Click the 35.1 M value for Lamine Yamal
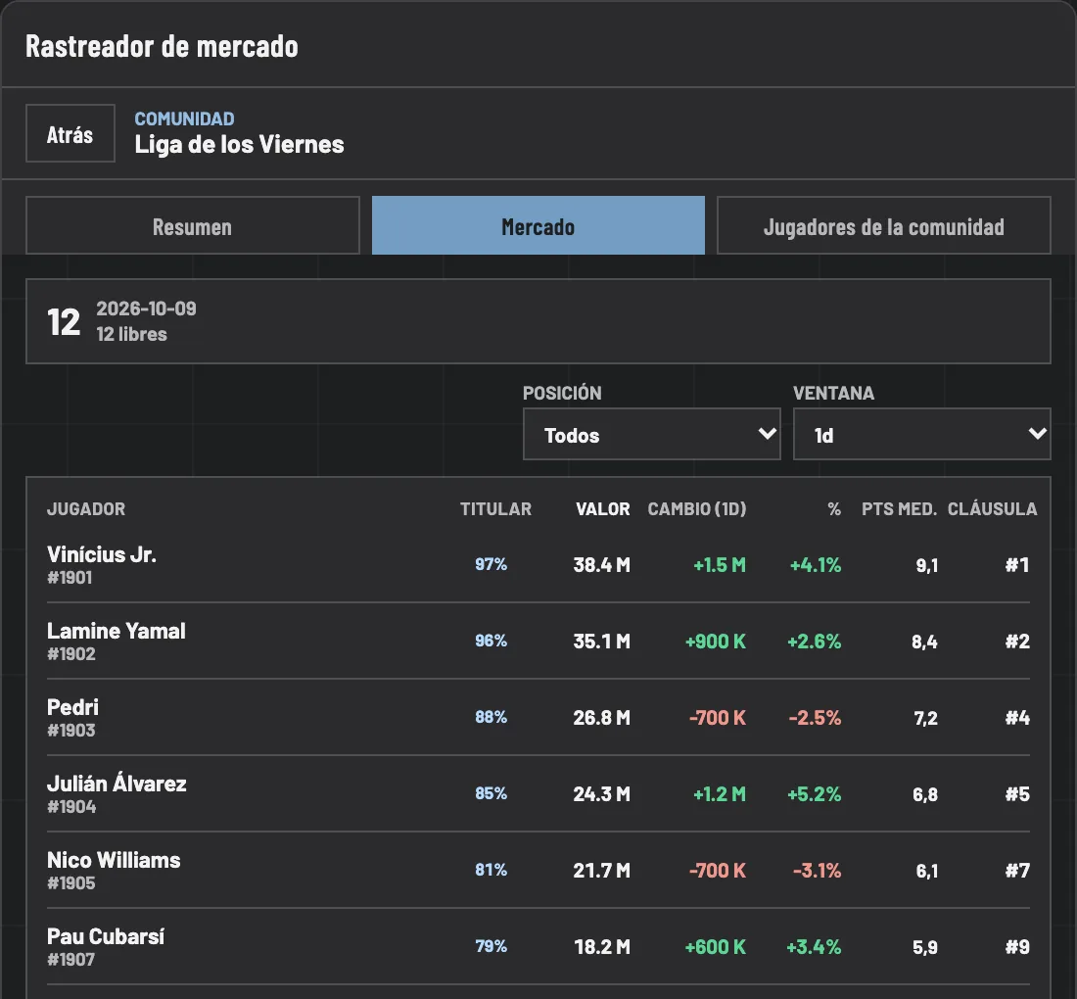 [602, 642]
